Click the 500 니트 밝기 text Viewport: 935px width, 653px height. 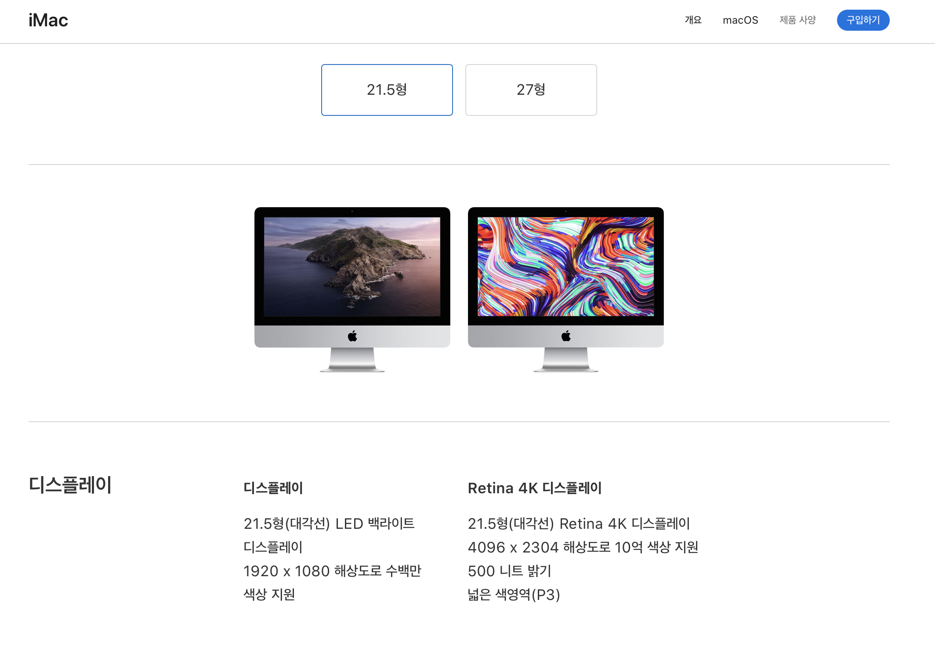tap(509, 571)
